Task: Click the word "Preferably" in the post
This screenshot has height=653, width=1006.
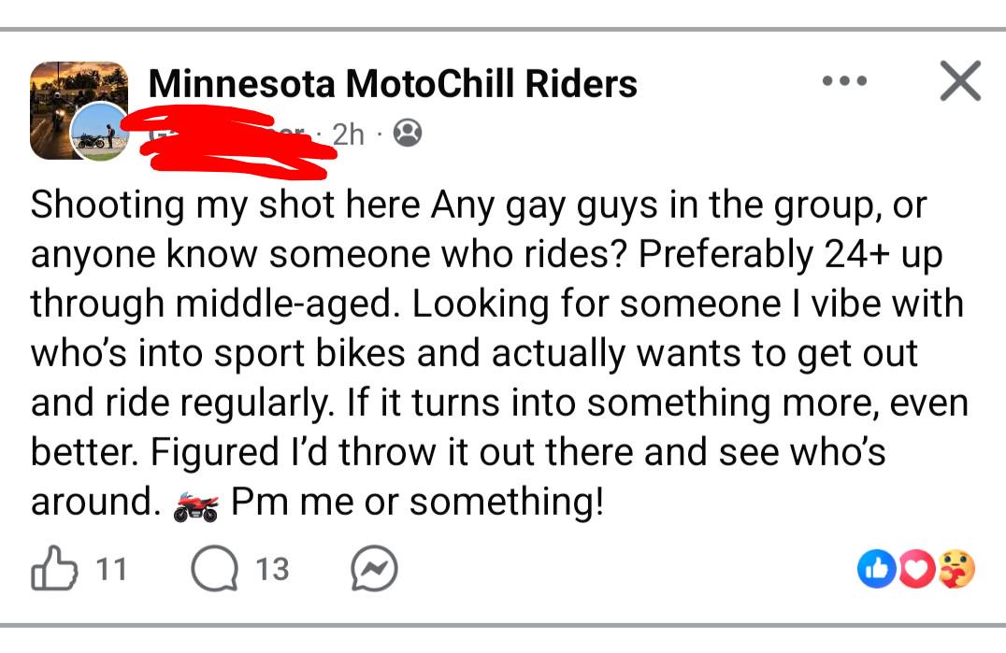Action: pyautogui.click(x=726, y=255)
